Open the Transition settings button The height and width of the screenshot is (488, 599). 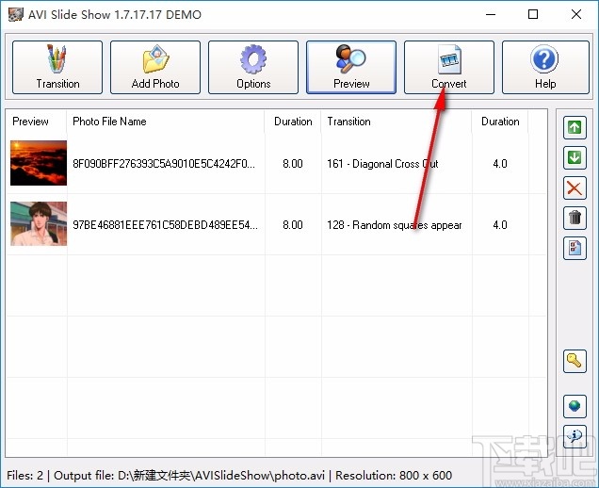tap(57, 67)
